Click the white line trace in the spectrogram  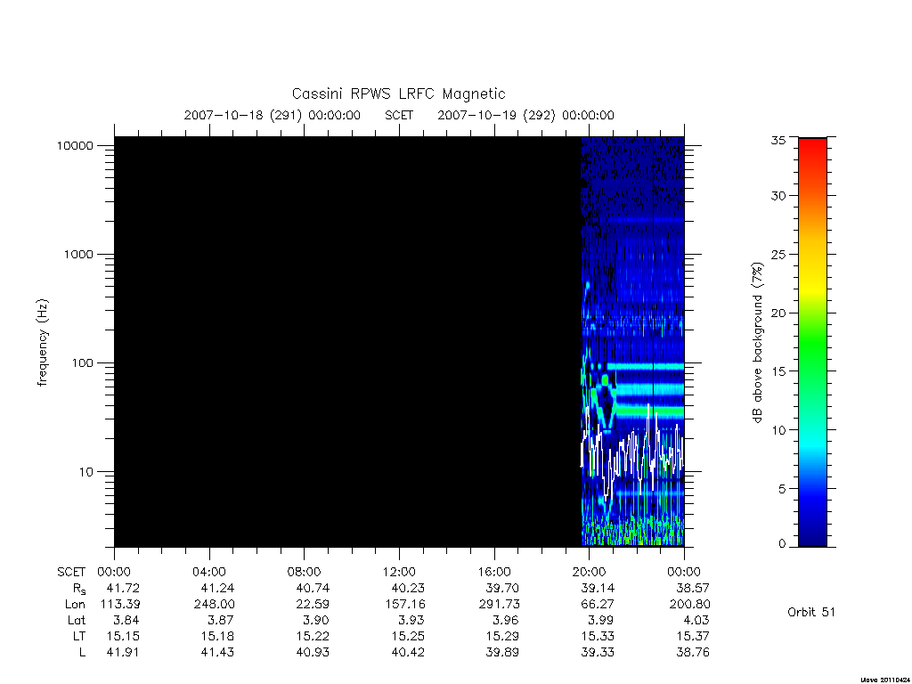pyautogui.click(x=632, y=452)
